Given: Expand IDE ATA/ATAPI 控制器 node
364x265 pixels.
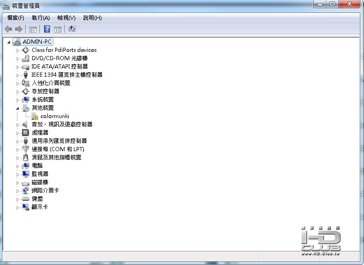Looking at the screenshot, I should pyautogui.click(x=17, y=67).
